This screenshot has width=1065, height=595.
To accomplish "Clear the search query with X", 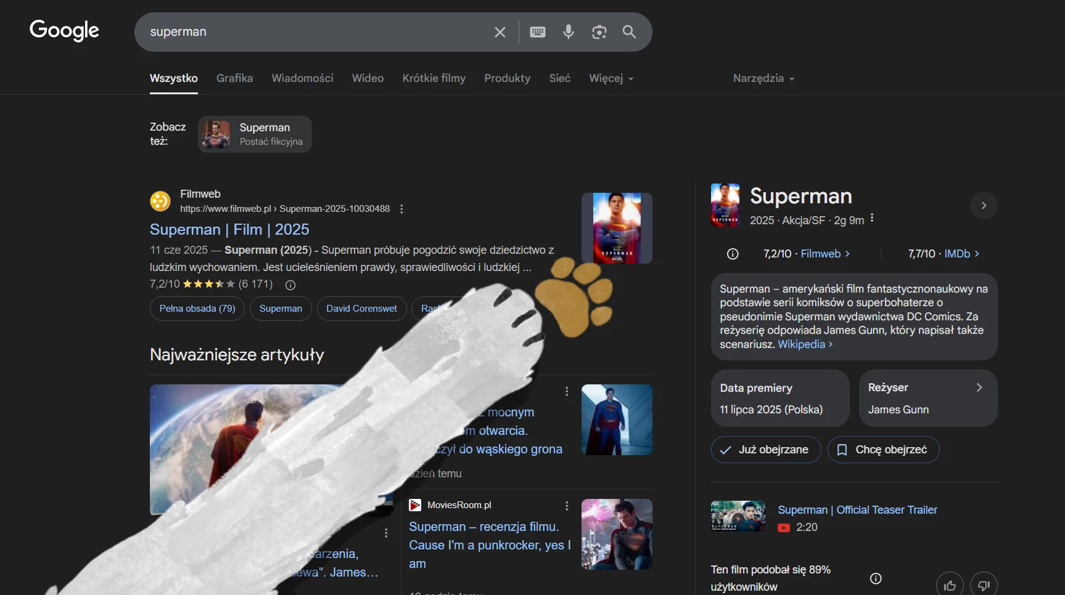I will [x=500, y=32].
